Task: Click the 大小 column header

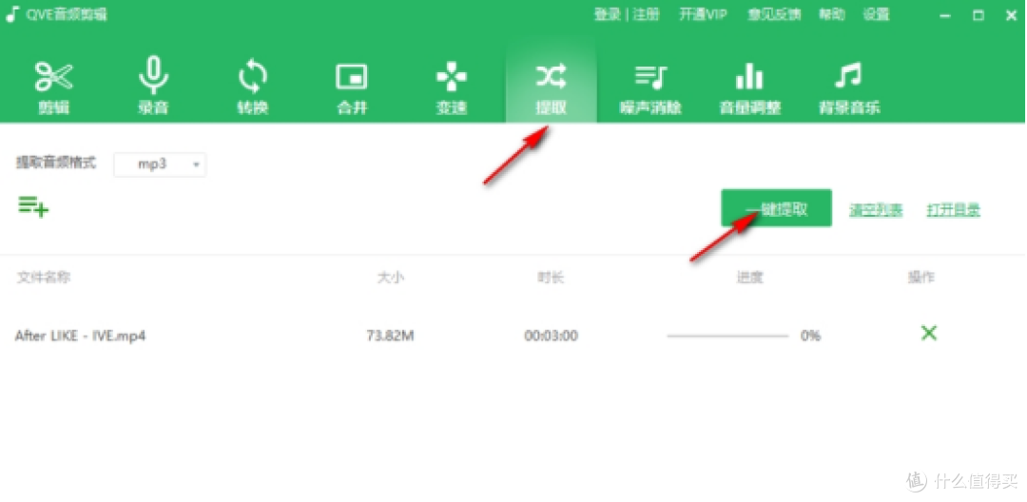Action: [391, 278]
